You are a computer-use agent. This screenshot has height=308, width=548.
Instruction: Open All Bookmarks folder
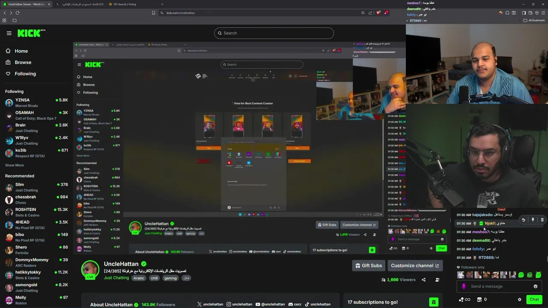tap(534, 21)
